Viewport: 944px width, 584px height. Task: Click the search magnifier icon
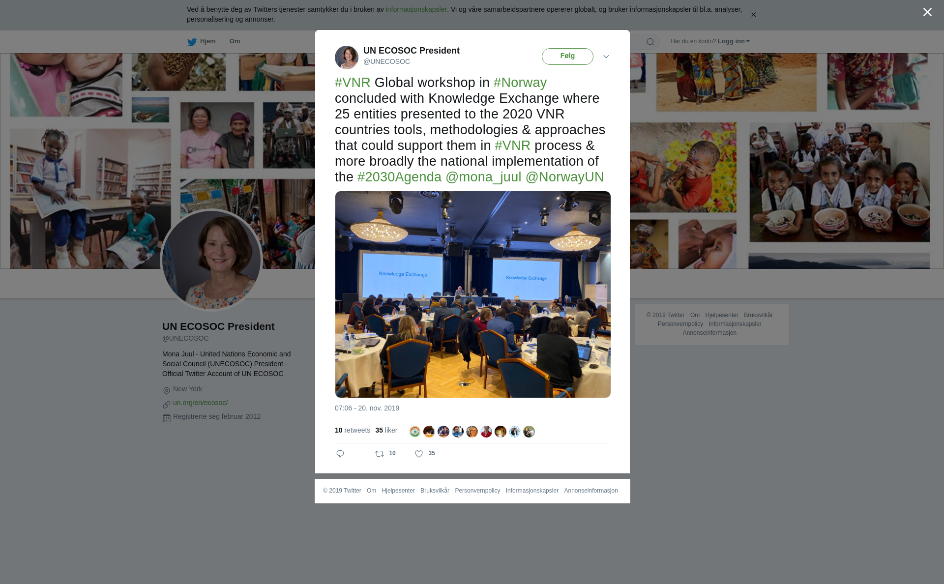[x=650, y=42]
